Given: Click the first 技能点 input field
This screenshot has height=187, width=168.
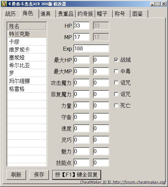Looking at the screenshot, I should tap(82, 163).
